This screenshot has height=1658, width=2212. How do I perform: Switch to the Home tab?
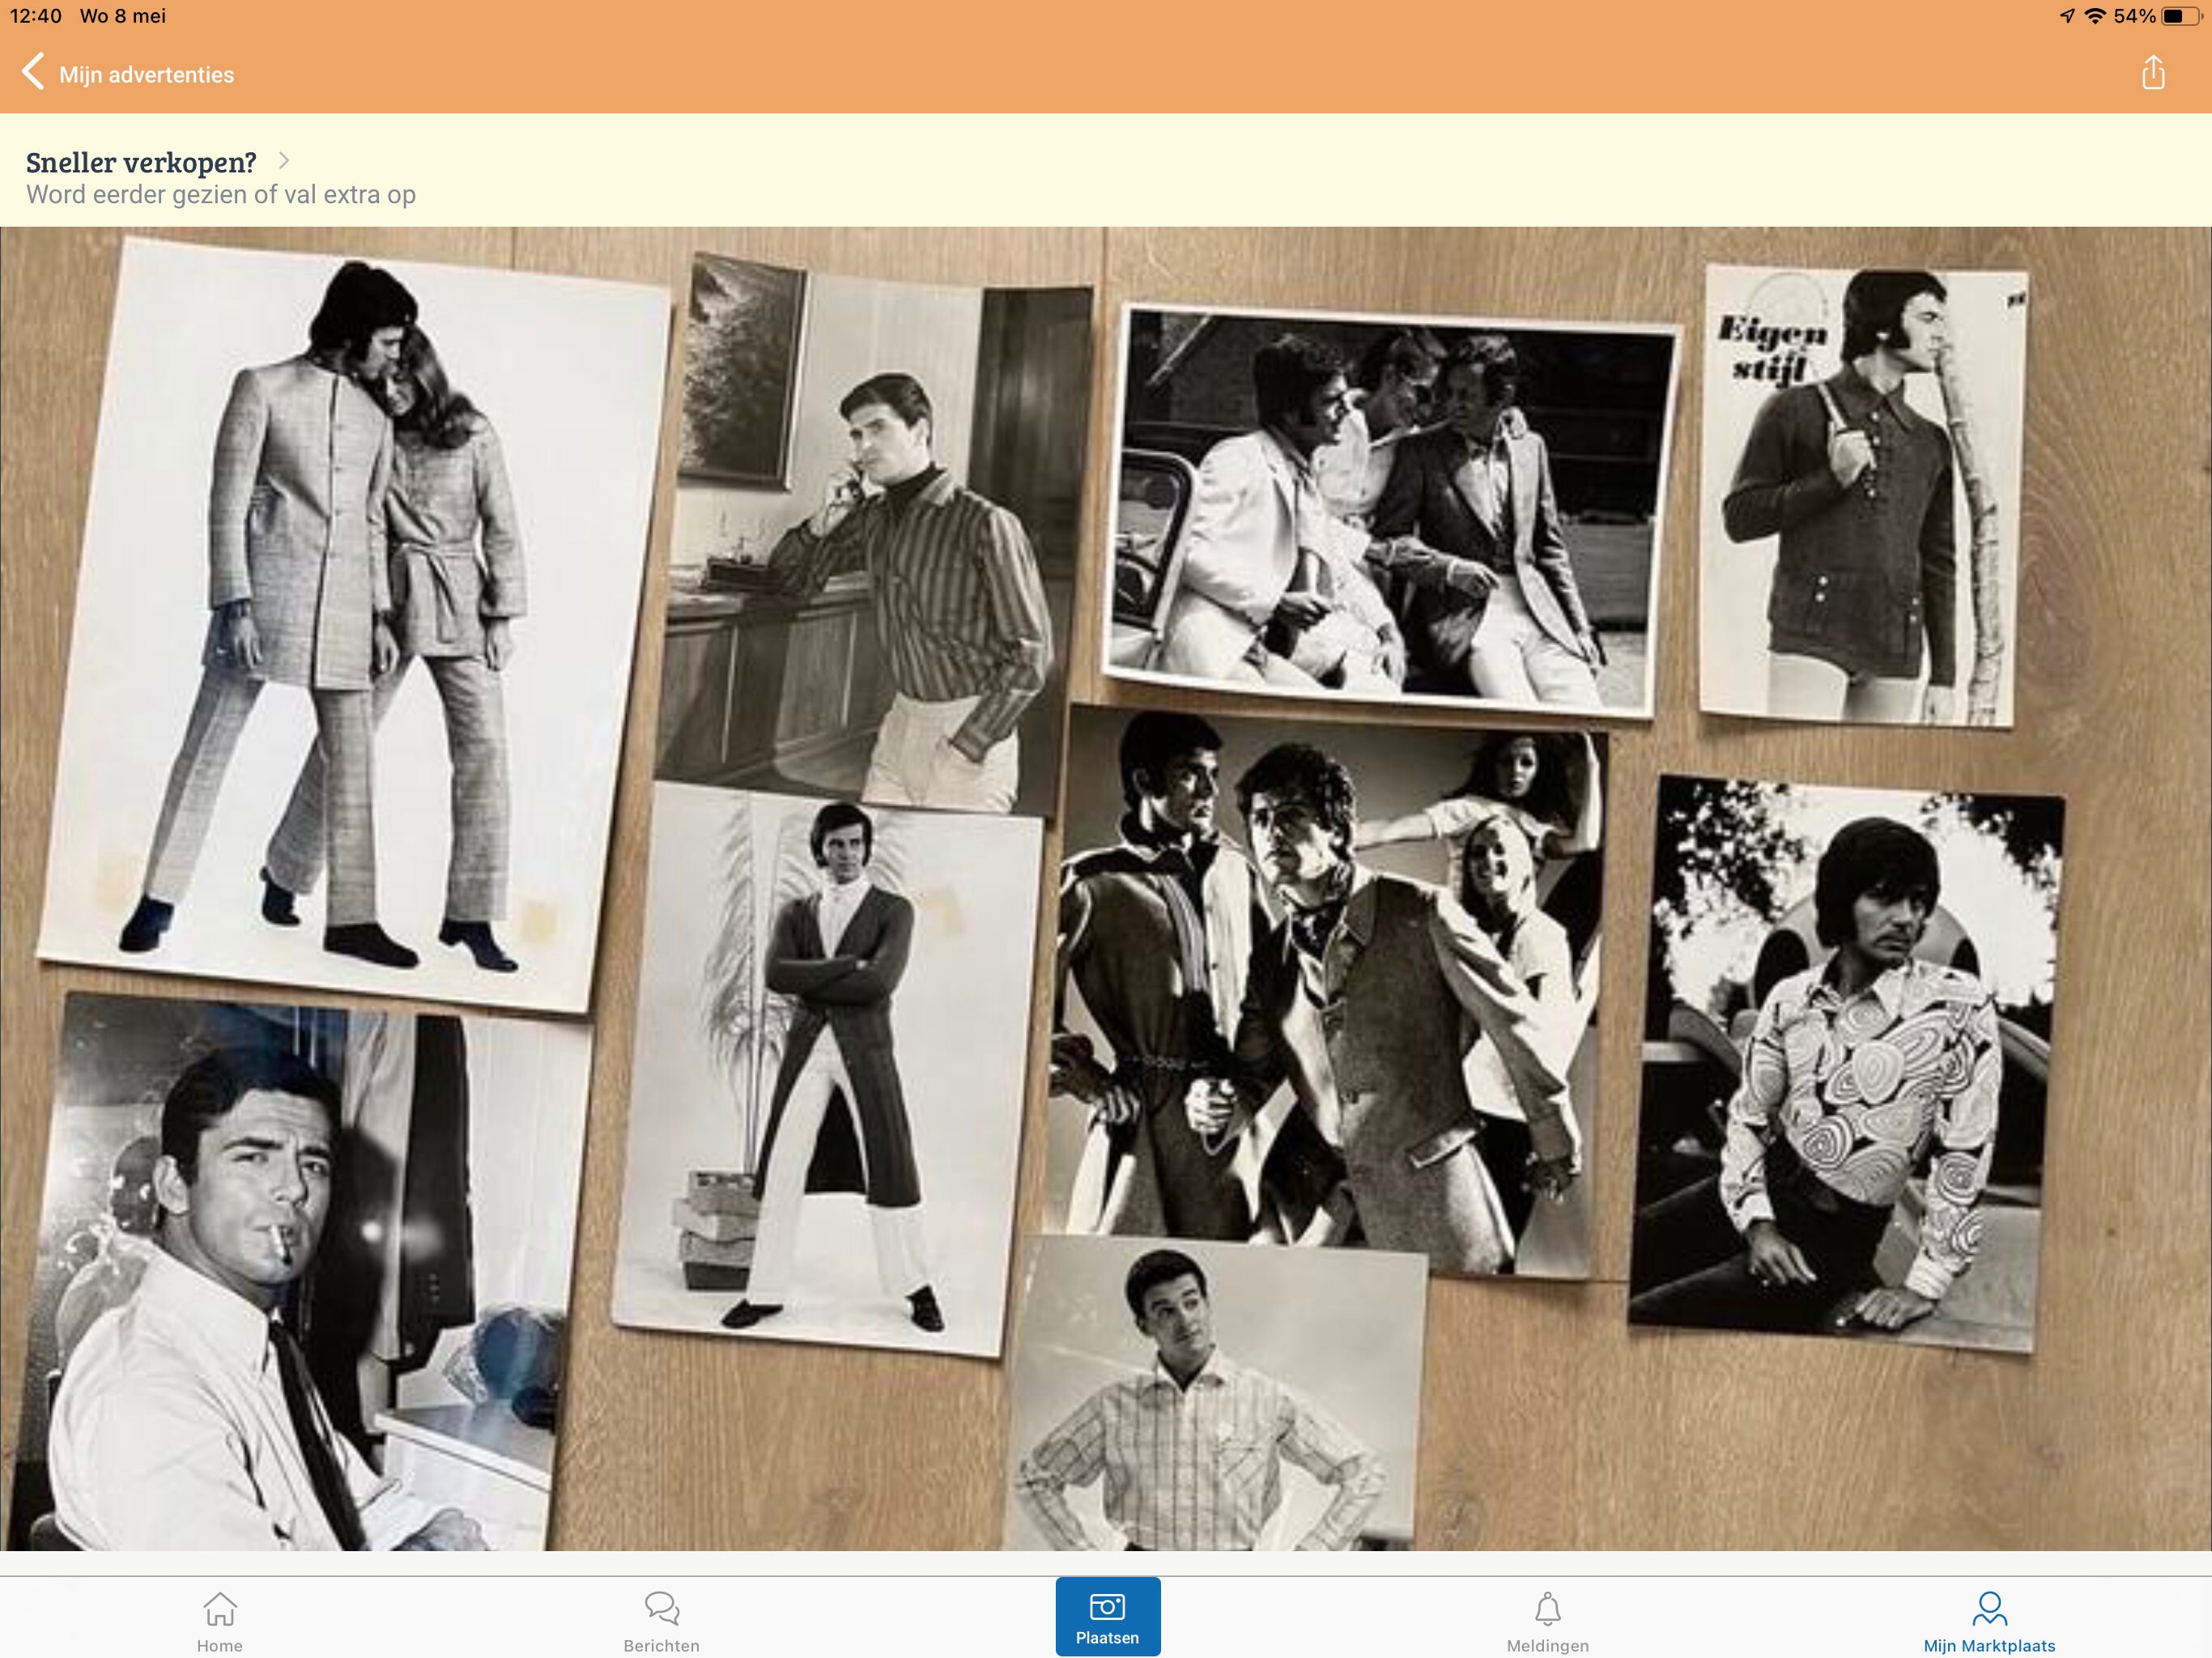pyautogui.click(x=220, y=1621)
